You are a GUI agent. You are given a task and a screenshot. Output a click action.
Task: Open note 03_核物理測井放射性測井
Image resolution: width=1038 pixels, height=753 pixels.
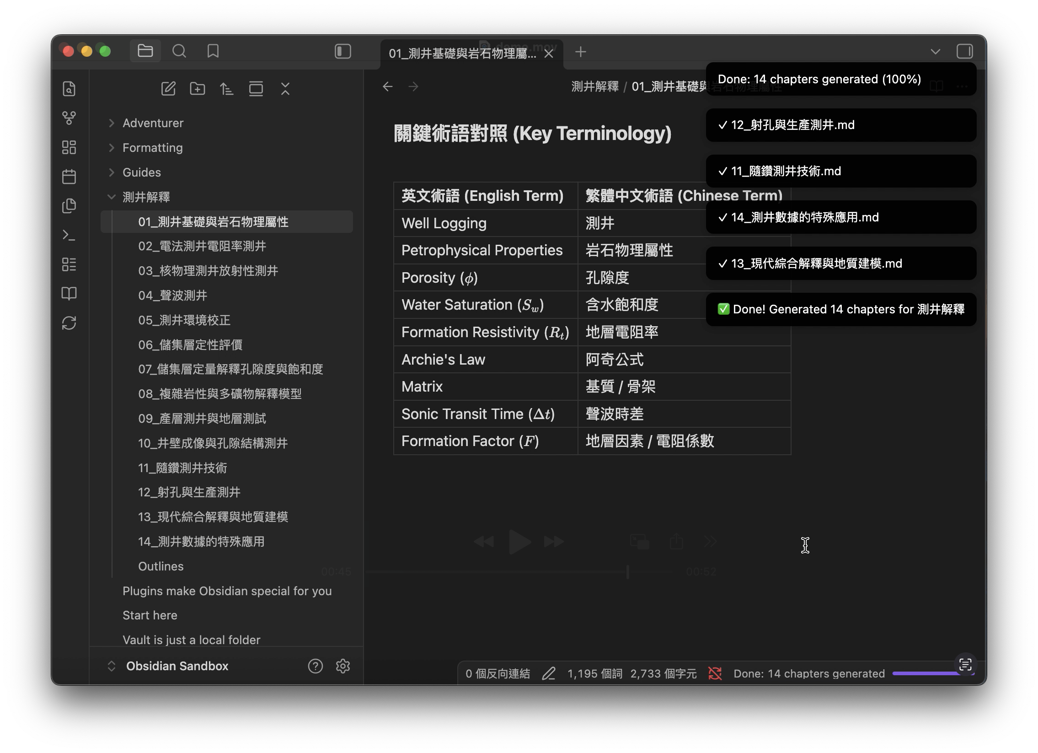tap(208, 271)
